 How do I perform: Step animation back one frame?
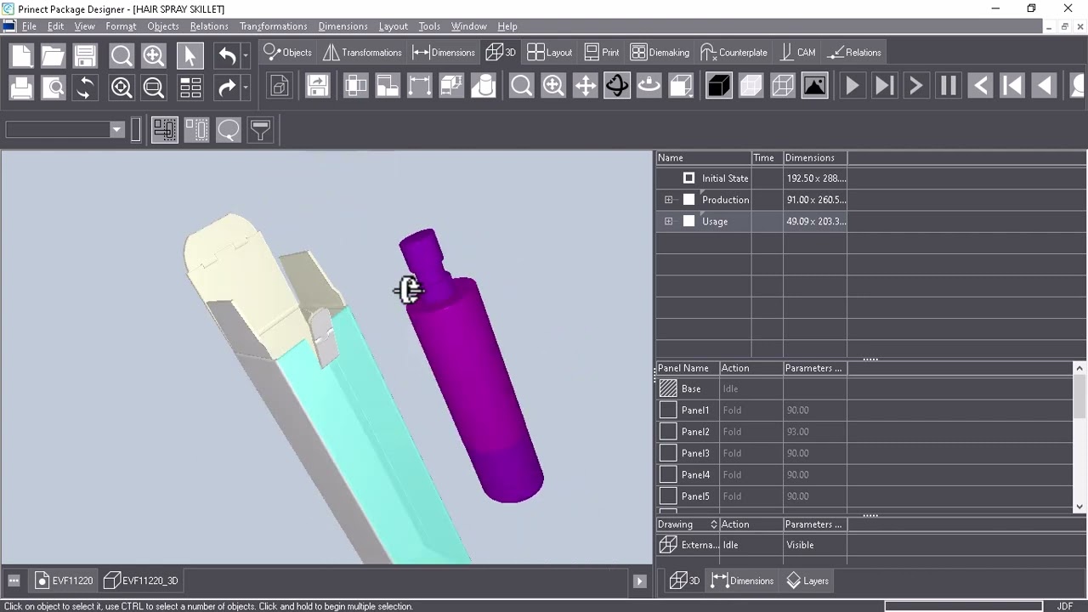(x=980, y=86)
